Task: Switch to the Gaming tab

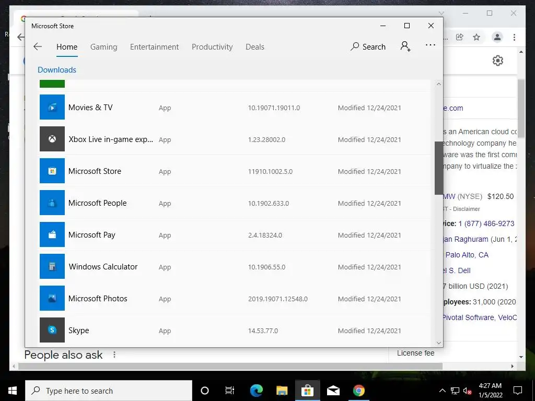Action: pyautogui.click(x=104, y=47)
